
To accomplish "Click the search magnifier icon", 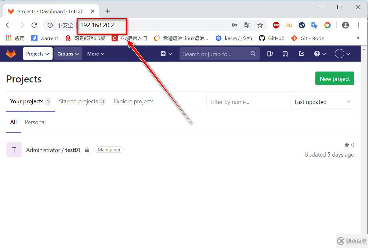I will click(253, 54).
